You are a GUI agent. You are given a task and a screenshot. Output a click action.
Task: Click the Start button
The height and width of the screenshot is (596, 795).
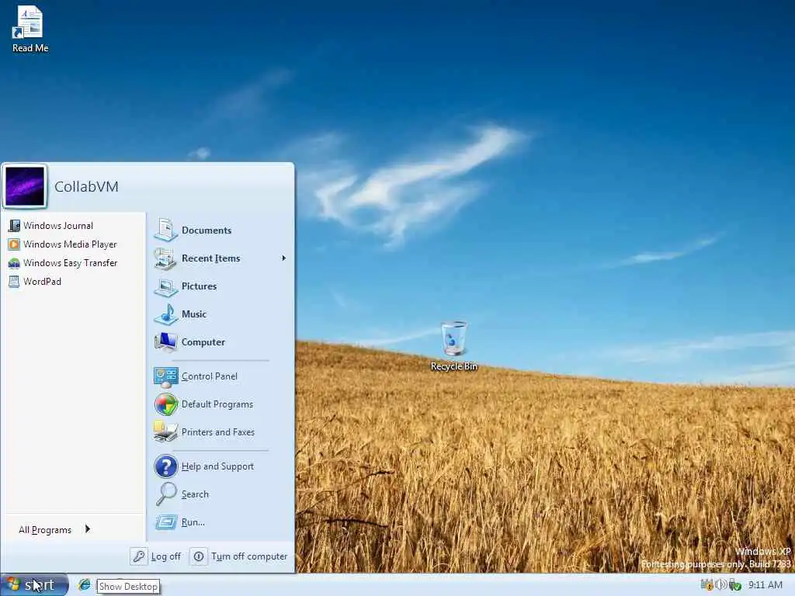(x=34, y=585)
